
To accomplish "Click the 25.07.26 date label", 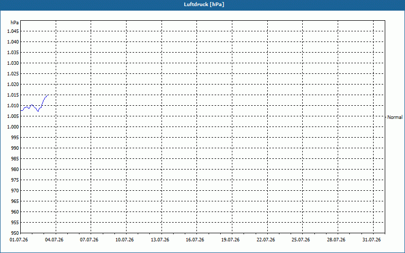I will pos(301,240).
